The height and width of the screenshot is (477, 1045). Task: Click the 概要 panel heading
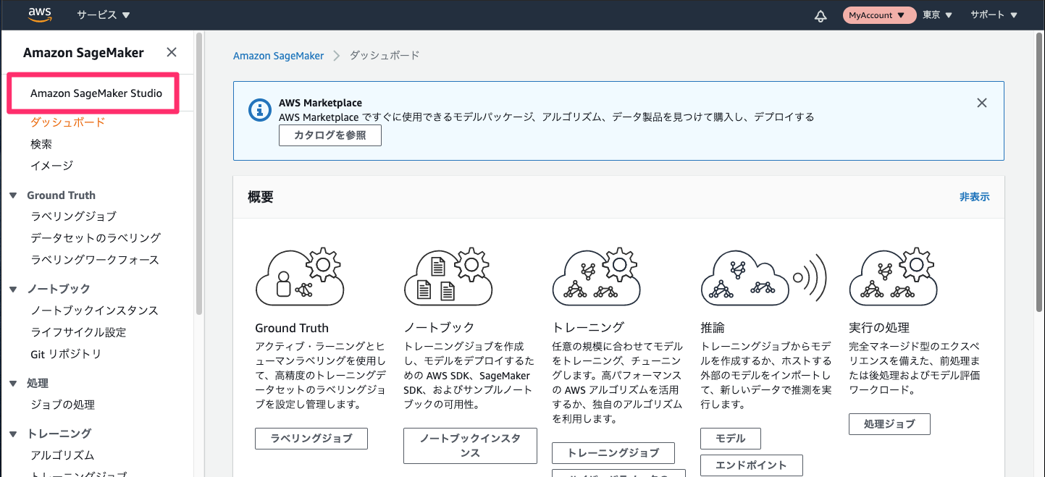tap(261, 197)
